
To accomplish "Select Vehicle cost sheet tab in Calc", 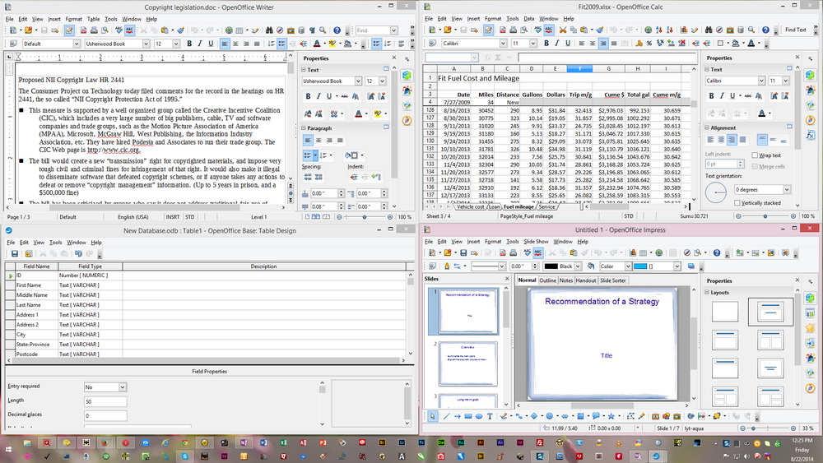I will click(470, 207).
